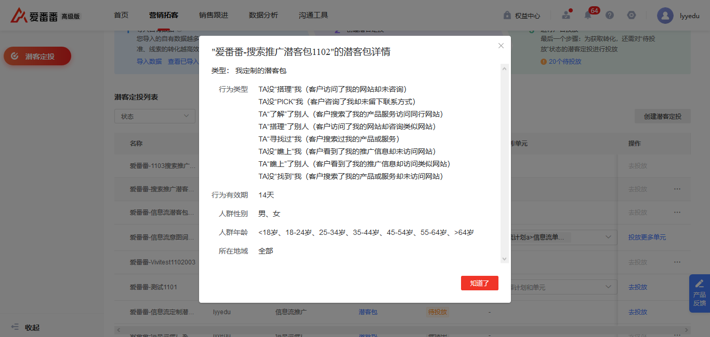Image resolution: width=710 pixels, height=337 pixels.
Task: Click the 潜客定投列表 heading
Action: pos(136,97)
